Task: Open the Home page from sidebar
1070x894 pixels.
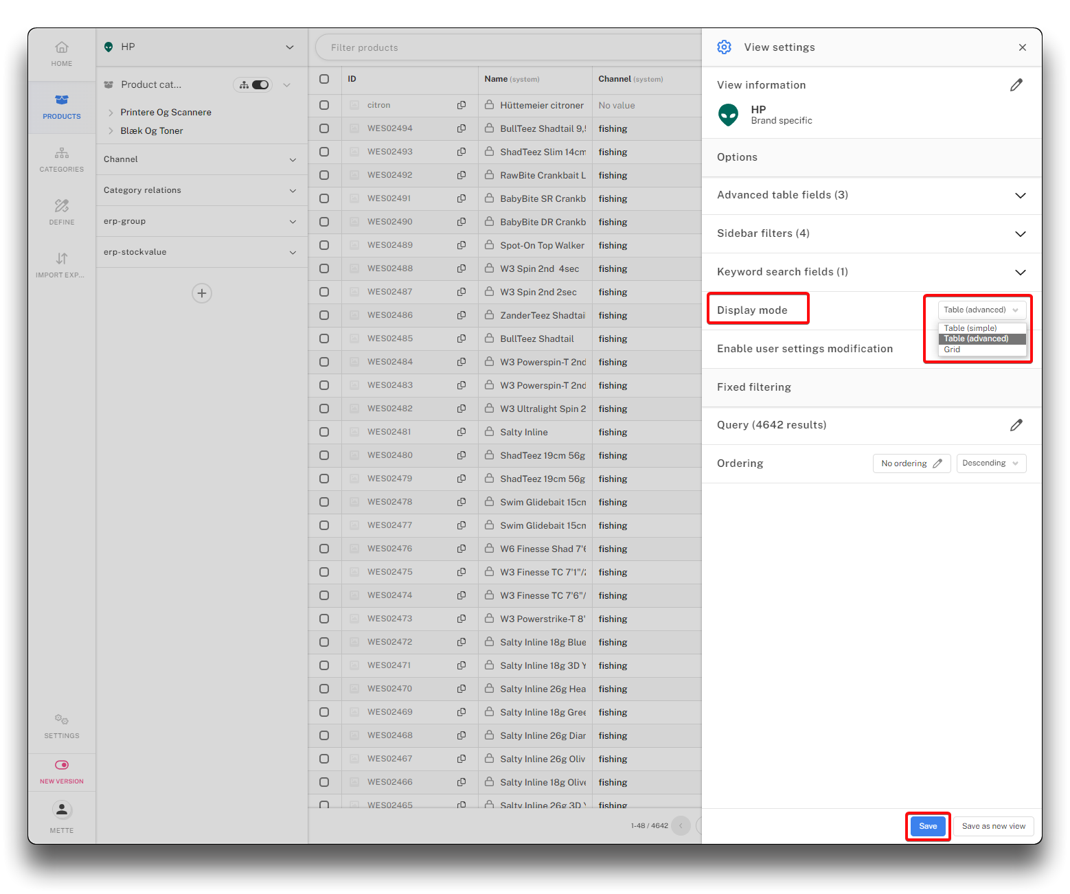Action: point(62,54)
